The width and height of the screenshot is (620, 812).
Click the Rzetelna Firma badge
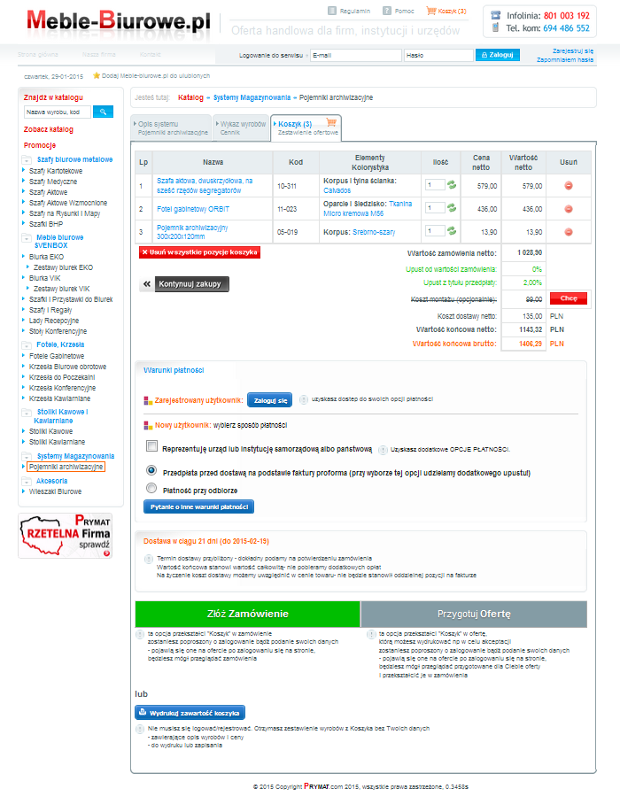(66, 536)
